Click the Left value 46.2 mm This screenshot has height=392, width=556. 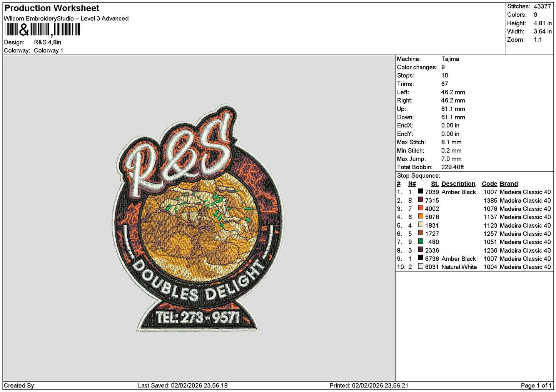pyautogui.click(x=453, y=92)
